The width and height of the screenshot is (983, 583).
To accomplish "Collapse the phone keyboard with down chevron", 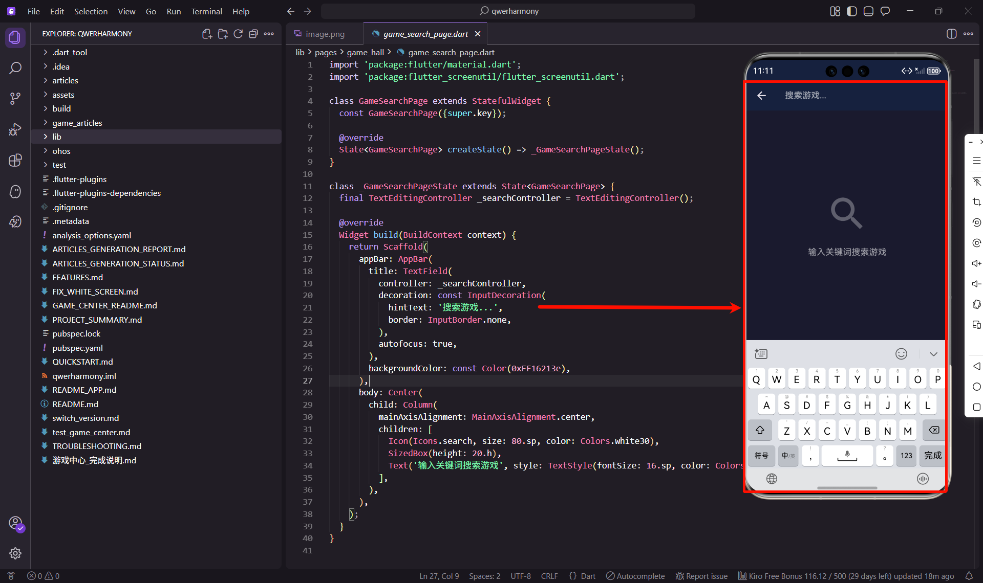I will click(x=933, y=354).
